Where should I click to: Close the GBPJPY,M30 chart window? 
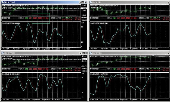(86, 53)
